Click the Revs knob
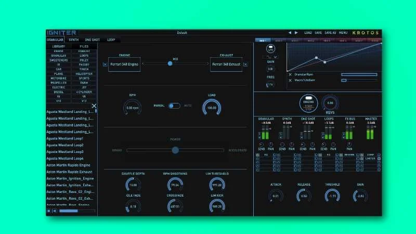The height and width of the screenshot is (234, 416). tap(330, 103)
